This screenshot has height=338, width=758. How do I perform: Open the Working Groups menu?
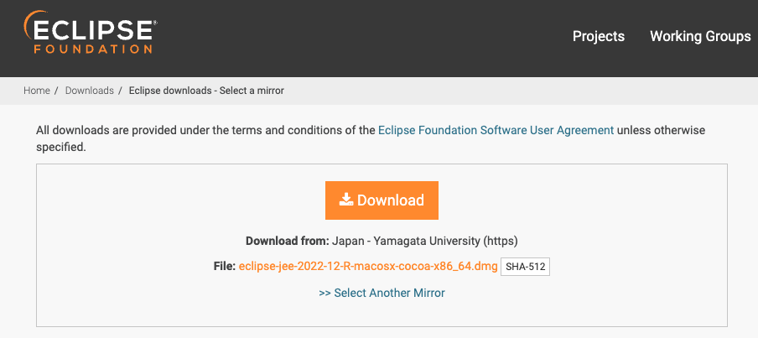(700, 36)
